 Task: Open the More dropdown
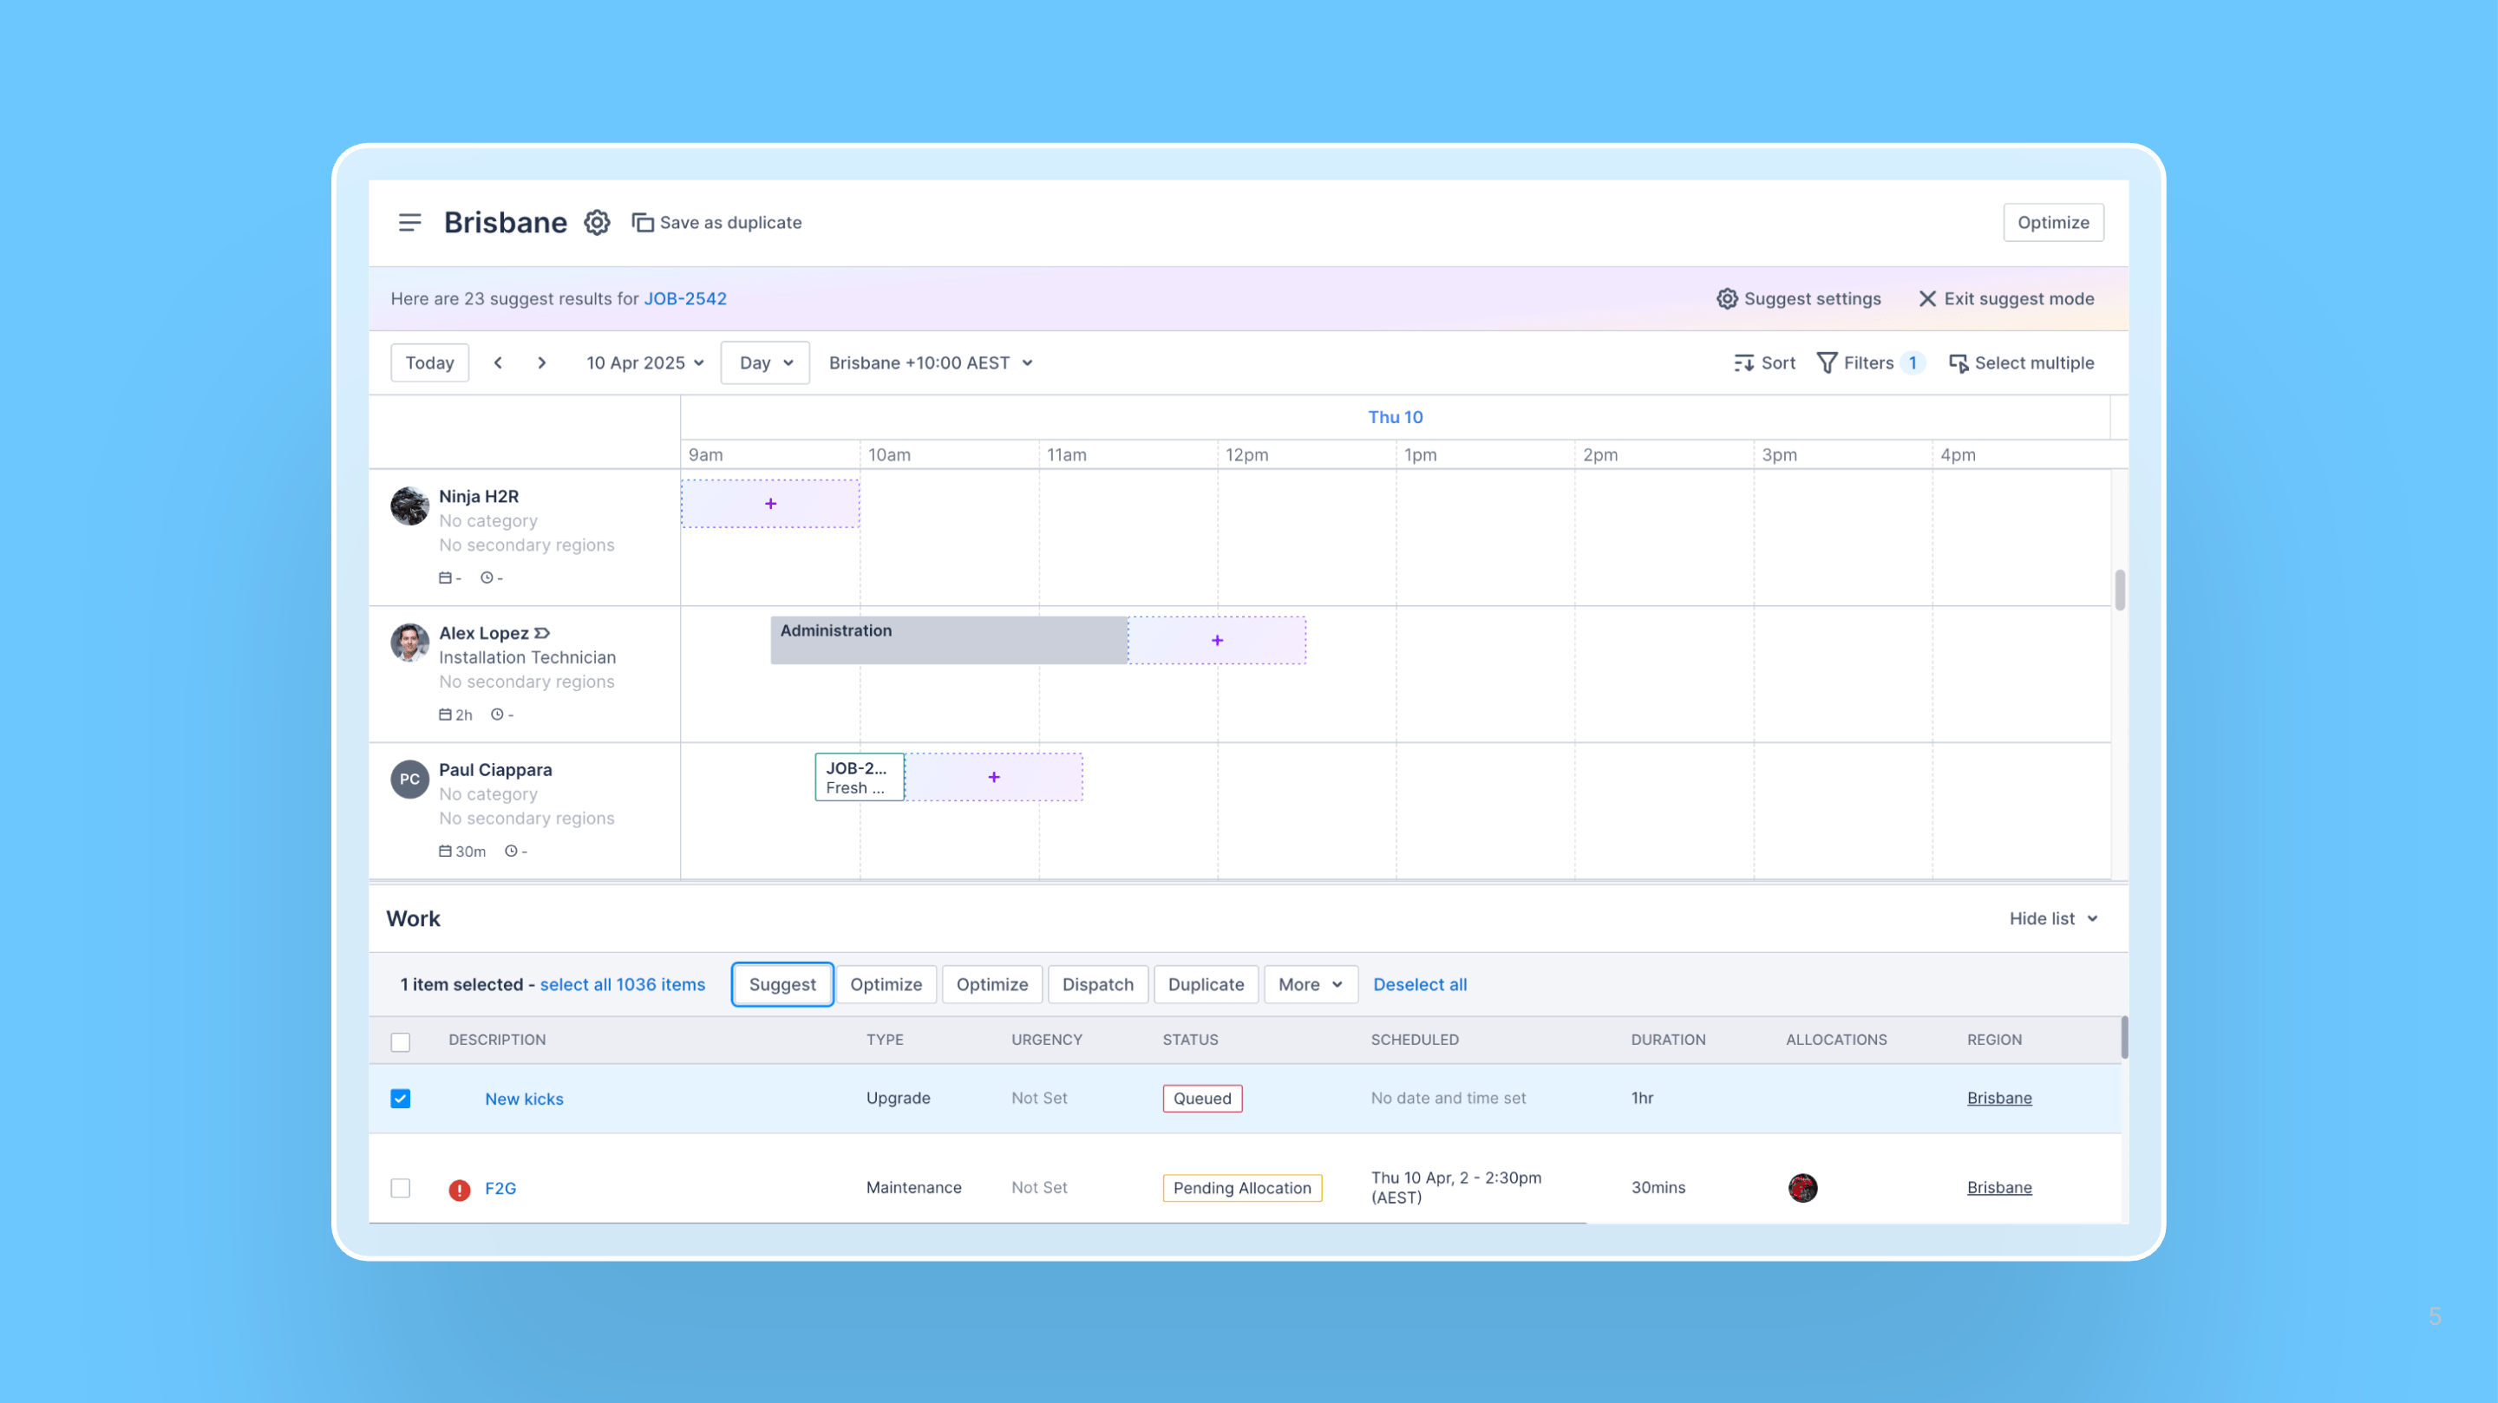click(1310, 985)
